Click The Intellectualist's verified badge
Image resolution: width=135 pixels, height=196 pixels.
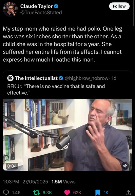click(61, 78)
